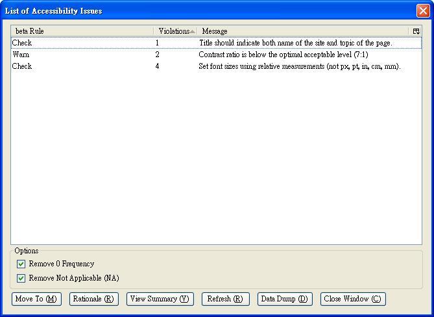Open the column picker icon in table header
This screenshot has height=317, width=434.
coord(416,31)
